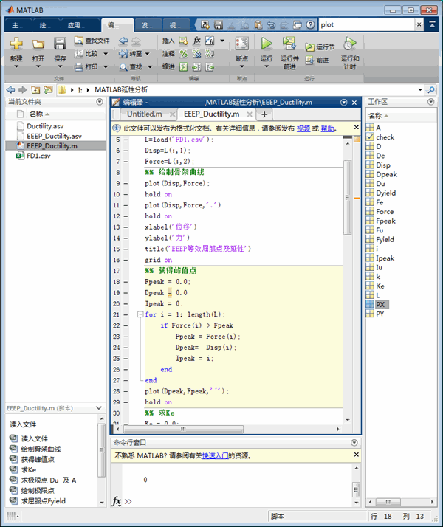
Task: Open the 帮助 link in publish banner
Action: [327, 128]
